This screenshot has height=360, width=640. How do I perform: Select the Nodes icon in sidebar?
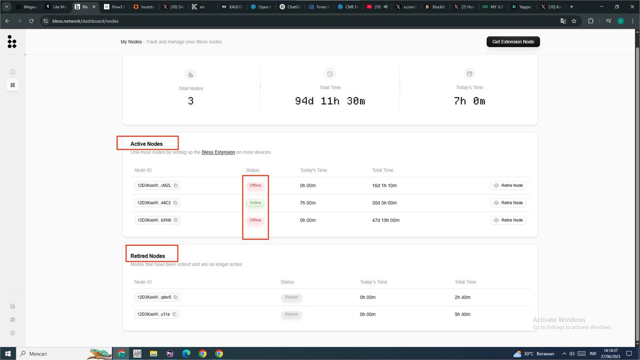[x=13, y=85]
